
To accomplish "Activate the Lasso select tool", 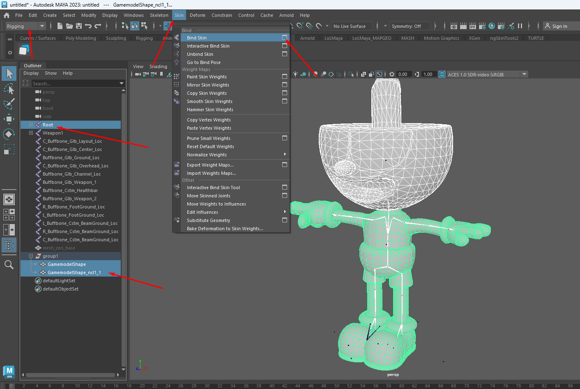I will (9, 88).
